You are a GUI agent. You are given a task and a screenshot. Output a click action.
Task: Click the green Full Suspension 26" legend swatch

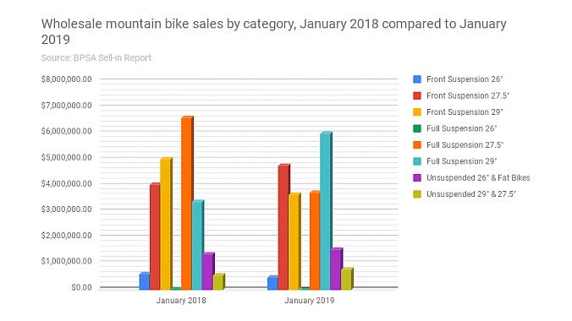click(x=417, y=128)
